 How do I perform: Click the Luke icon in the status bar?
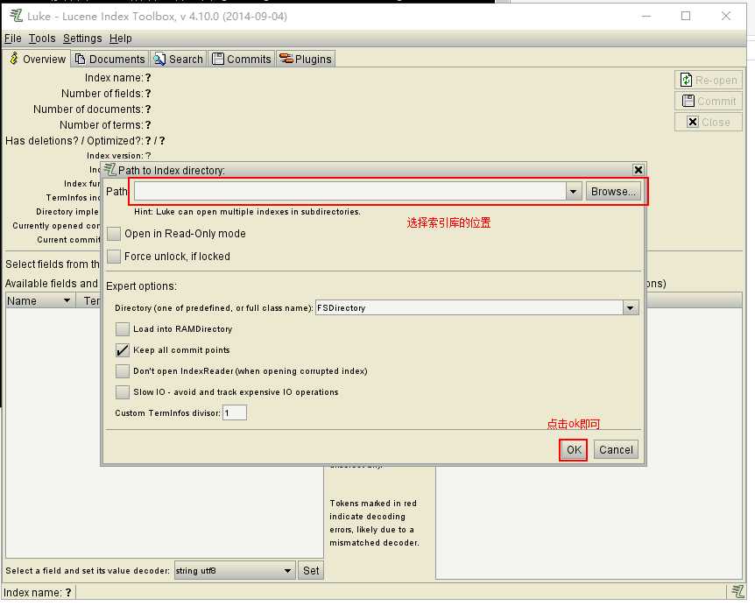click(737, 592)
